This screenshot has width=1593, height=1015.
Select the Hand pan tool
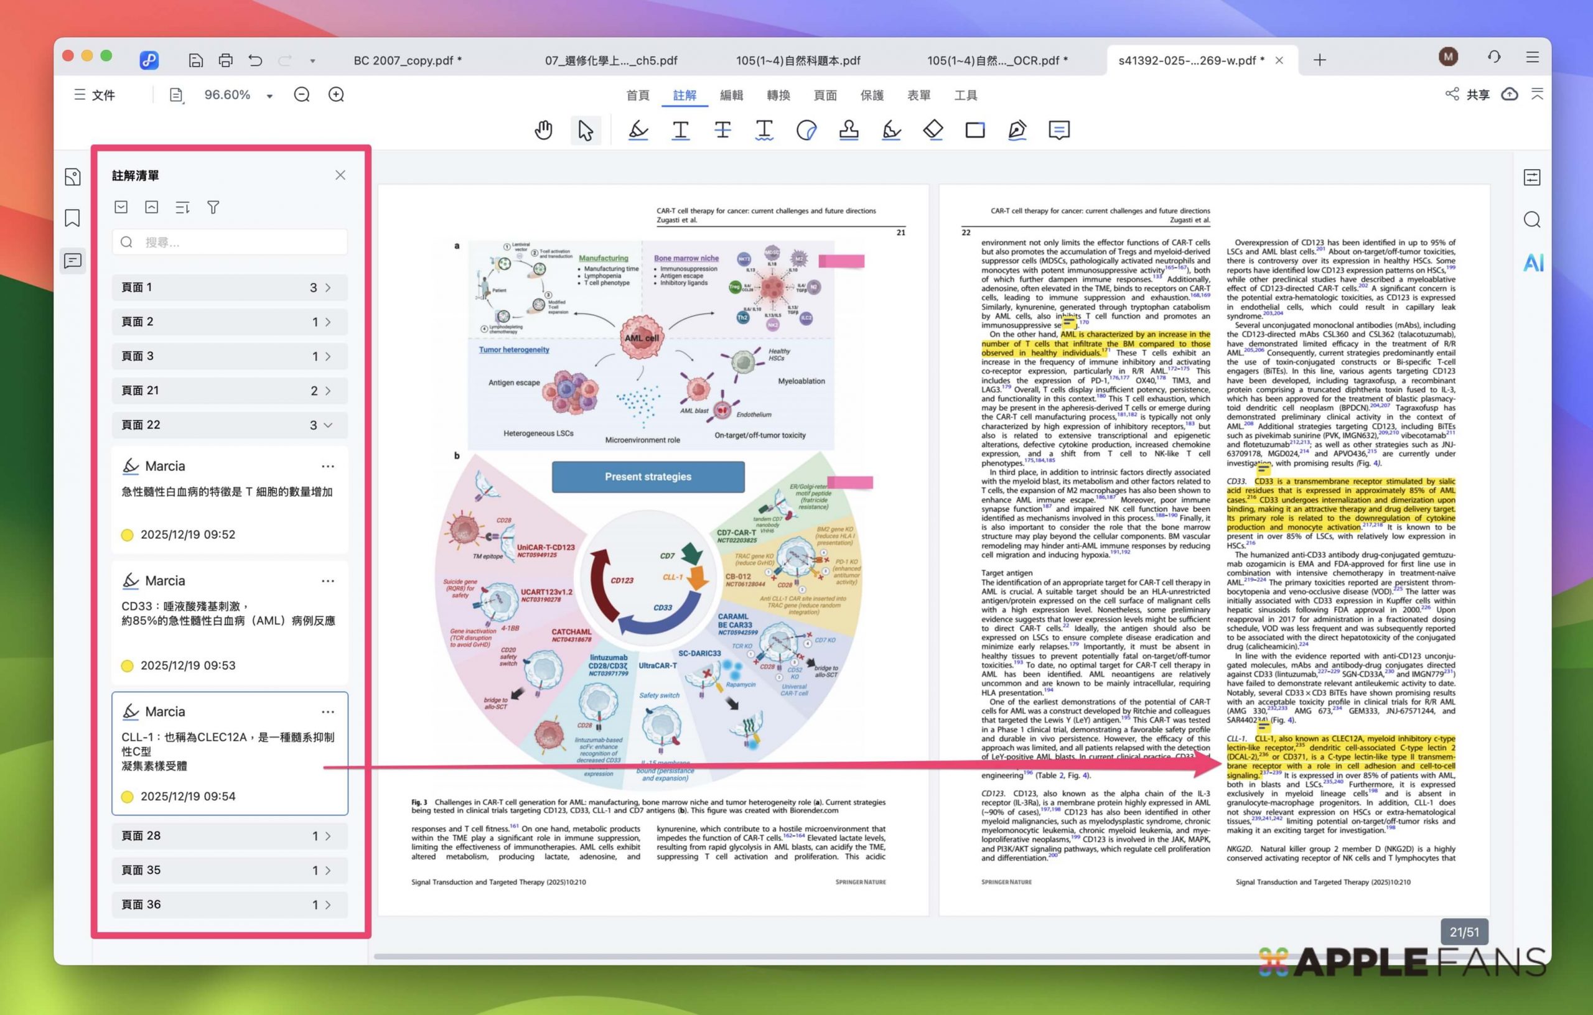[x=543, y=129]
